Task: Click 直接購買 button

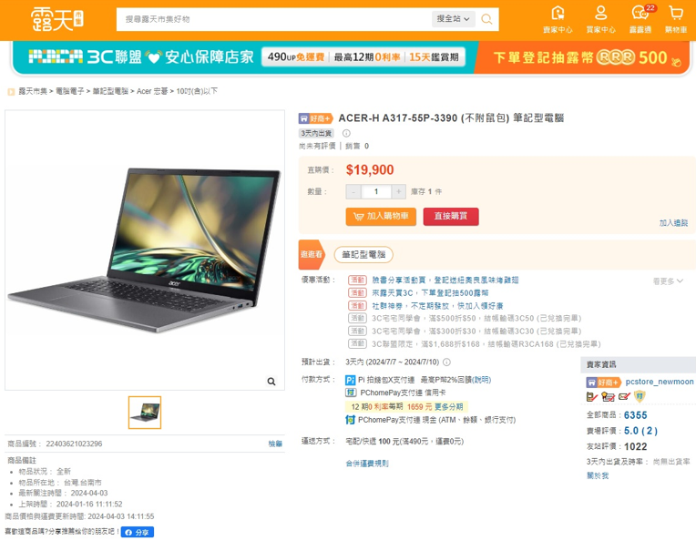Action: click(x=451, y=217)
